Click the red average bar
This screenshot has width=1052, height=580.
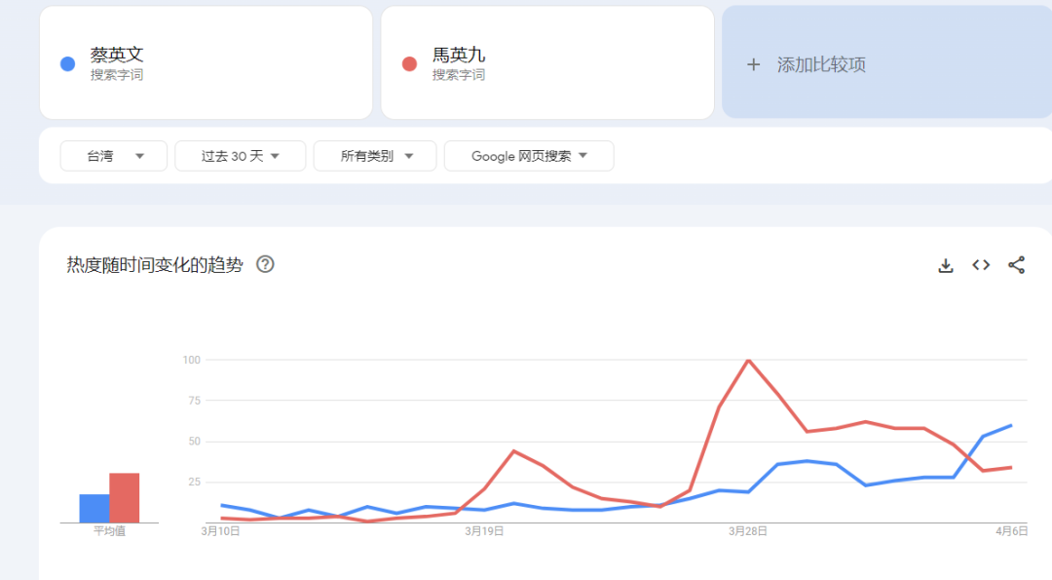[x=125, y=497]
